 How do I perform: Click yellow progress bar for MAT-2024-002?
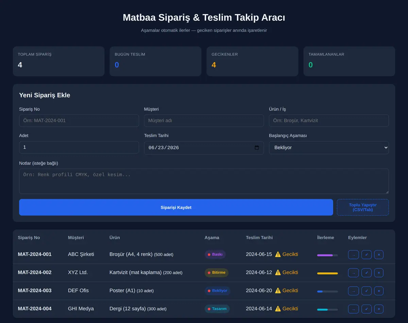(327, 273)
